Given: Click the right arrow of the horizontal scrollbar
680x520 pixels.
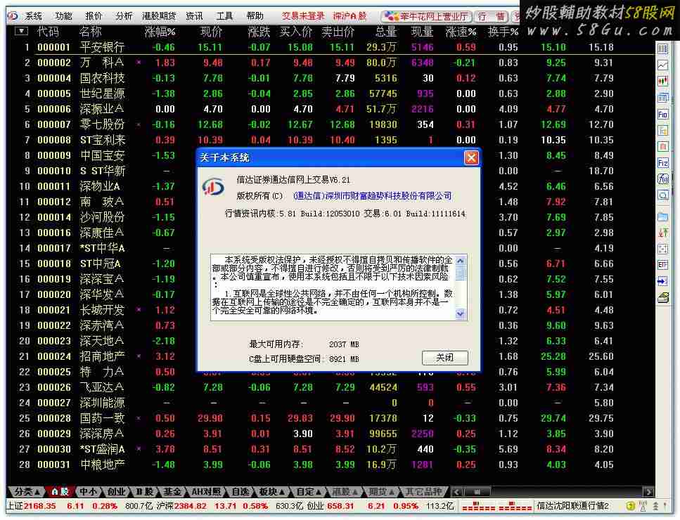Looking at the screenshot, I should click(x=649, y=492).
